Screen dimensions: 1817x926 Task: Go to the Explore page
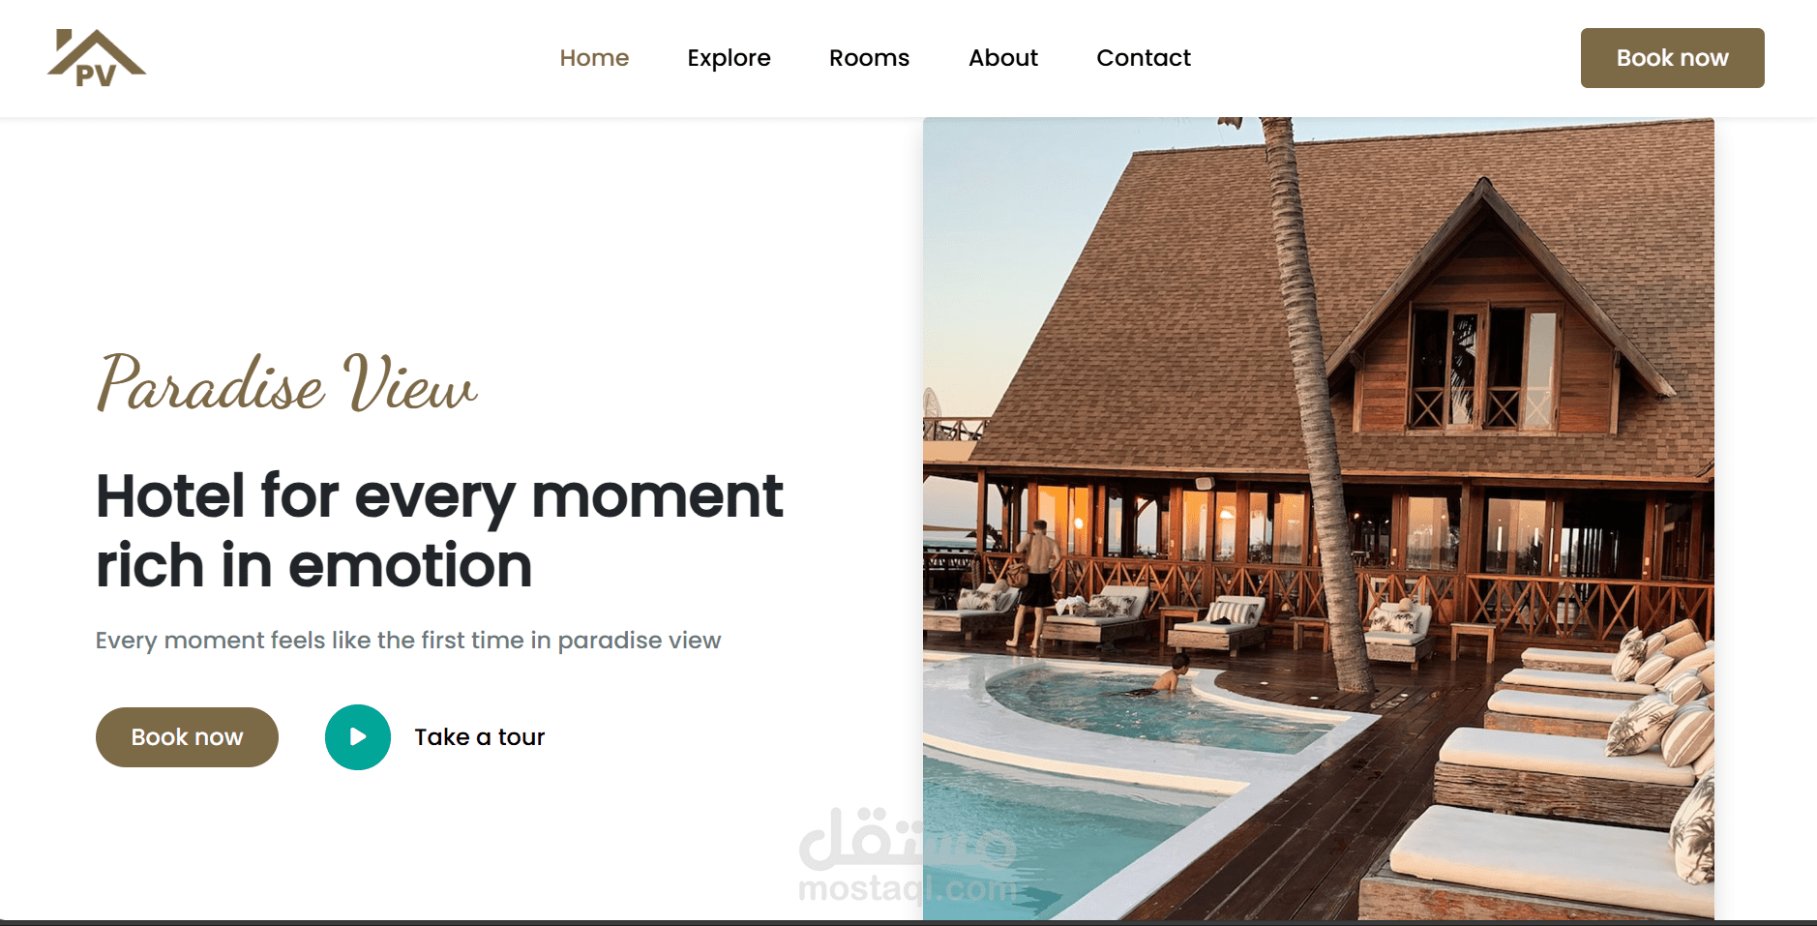729,58
